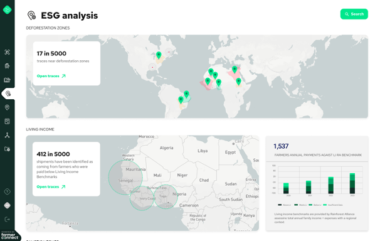The height and width of the screenshot is (241, 375).
Task: Click the 'Above LI' legend swatch
Action: (280, 205)
